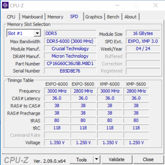The width and height of the screenshot is (165, 165).
Task: Click the Tools button
Action: (x=81, y=160)
